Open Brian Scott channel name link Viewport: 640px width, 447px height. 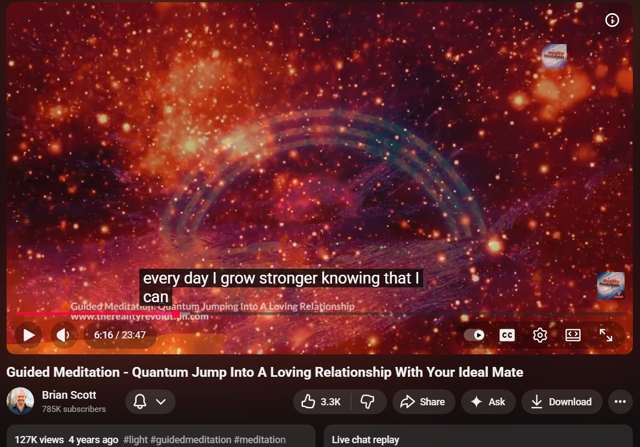pos(69,395)
